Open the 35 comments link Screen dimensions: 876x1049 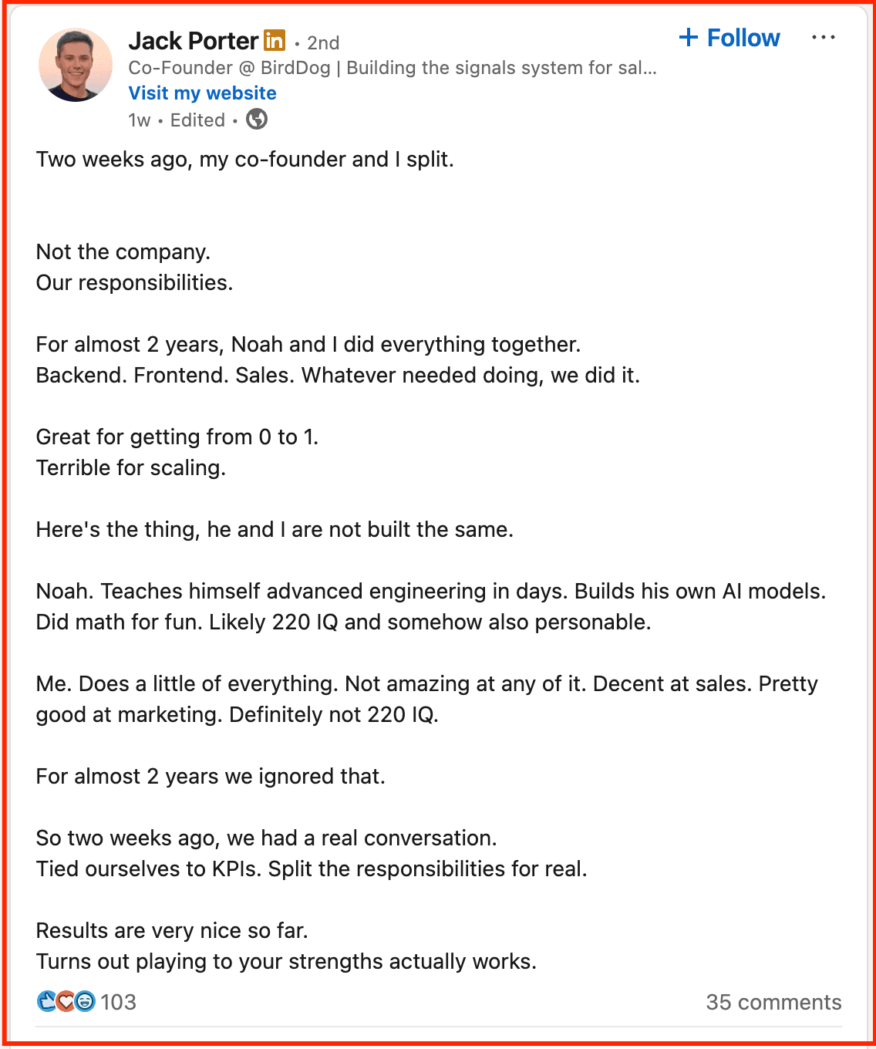[x=773, y=1002]
